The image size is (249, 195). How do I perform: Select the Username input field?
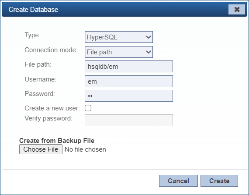tap(129, 81)
